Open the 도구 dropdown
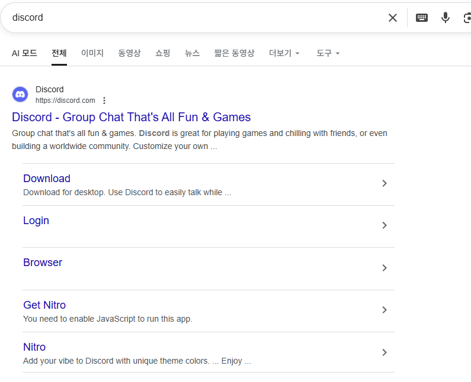The width and height of the screenshot is (471, 382). click(328, 53)
